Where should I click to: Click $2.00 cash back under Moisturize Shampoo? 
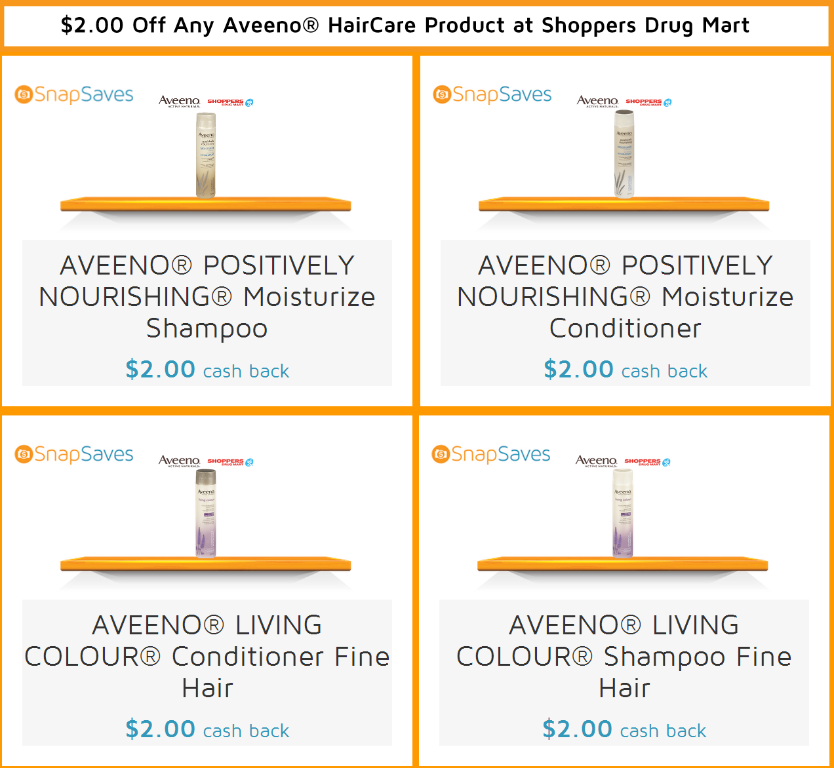[x=207, y=370]
